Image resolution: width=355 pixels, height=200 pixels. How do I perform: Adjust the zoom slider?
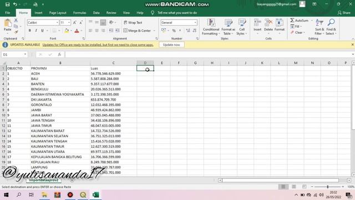(x=328, y=187)
